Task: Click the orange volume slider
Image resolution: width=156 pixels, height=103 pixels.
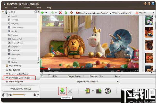Action: click(x=19, y=95)
